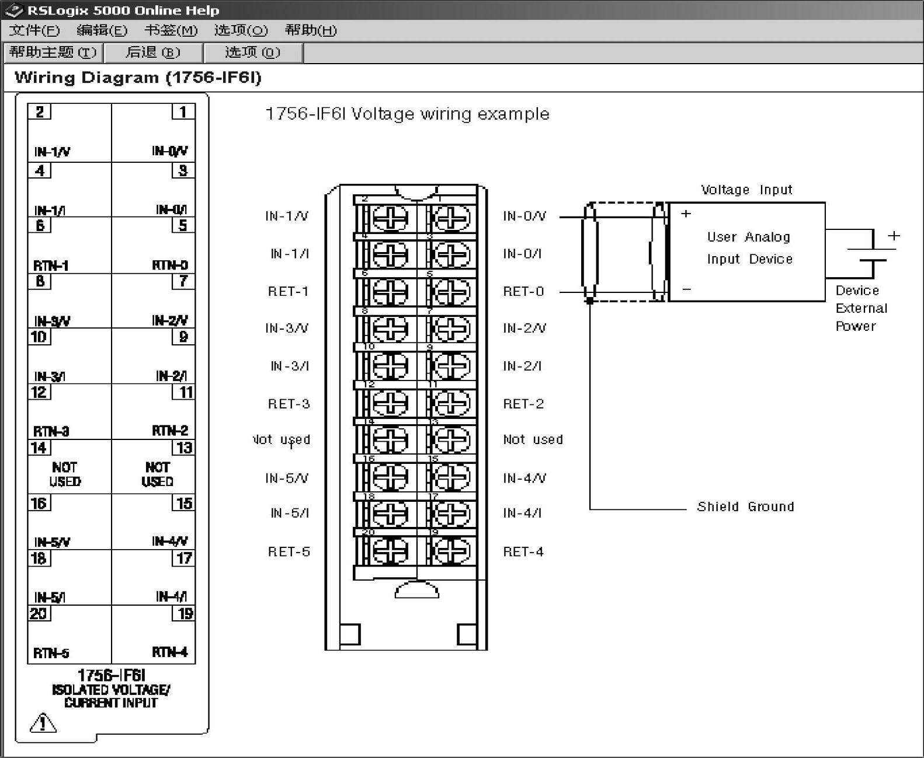Open the 选项(O) menu in the menu bar
This screenshot has height=758, width=924.
pos(241,30)
